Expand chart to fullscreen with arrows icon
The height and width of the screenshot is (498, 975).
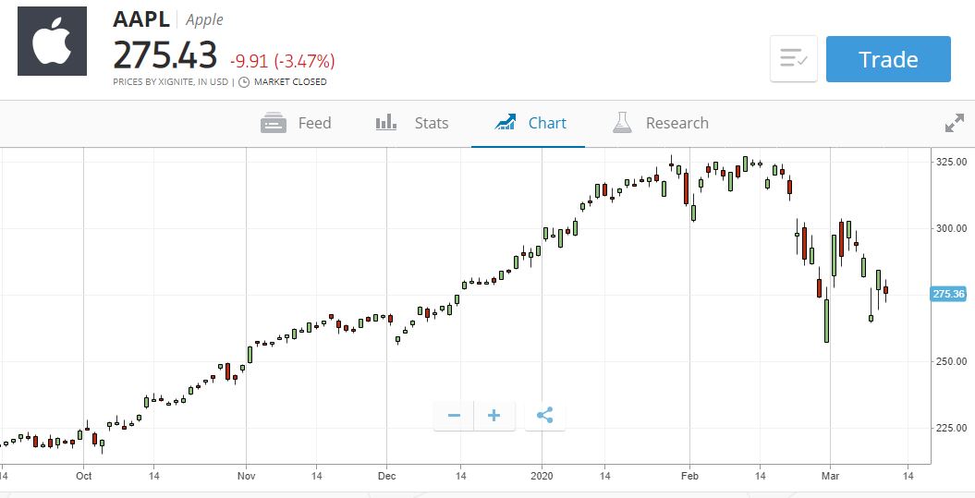[954, 123]
